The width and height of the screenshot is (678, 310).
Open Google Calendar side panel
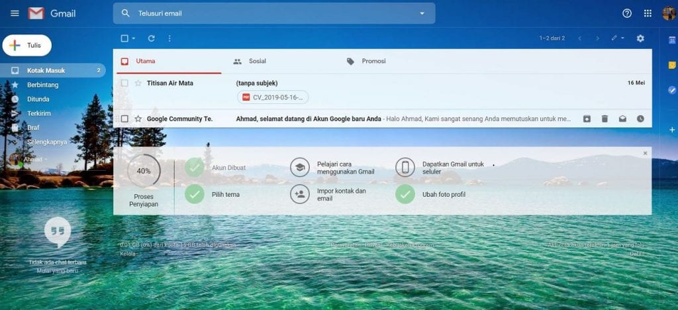(x=672, y=40)
